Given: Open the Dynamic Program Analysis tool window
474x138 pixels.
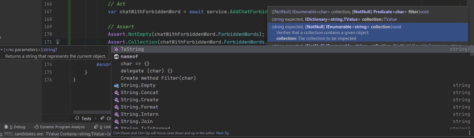Looking at the screenshot, I should tap(59, 127).
